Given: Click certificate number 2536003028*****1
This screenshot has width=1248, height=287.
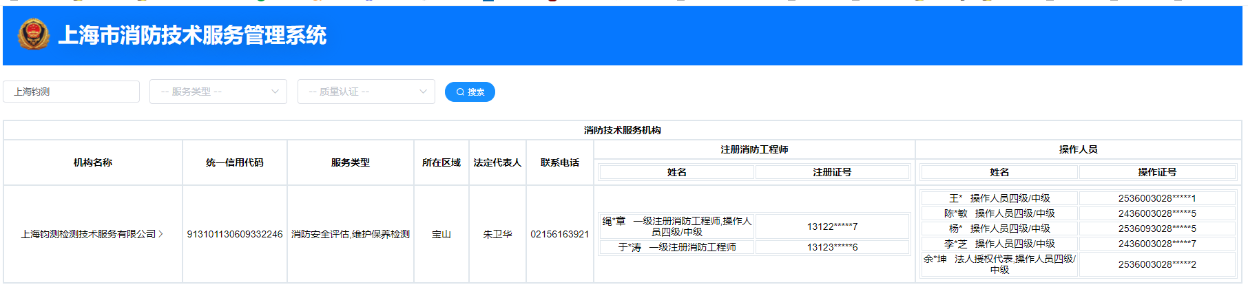Looking at the screenshot, I should coord(1157,198).
